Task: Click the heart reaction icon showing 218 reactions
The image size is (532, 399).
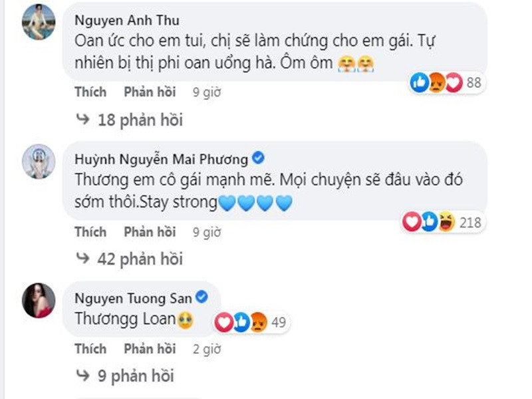Action: 412,219
